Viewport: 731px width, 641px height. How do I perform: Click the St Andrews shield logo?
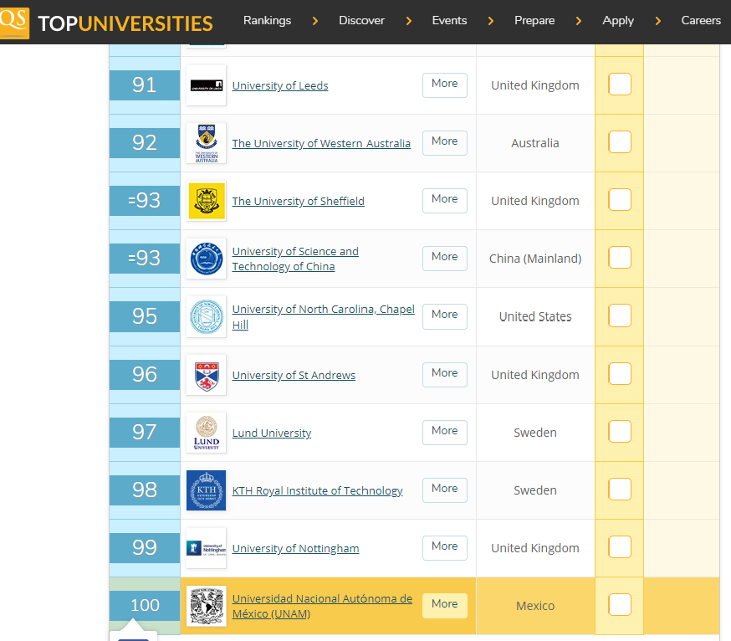(206, 375)
